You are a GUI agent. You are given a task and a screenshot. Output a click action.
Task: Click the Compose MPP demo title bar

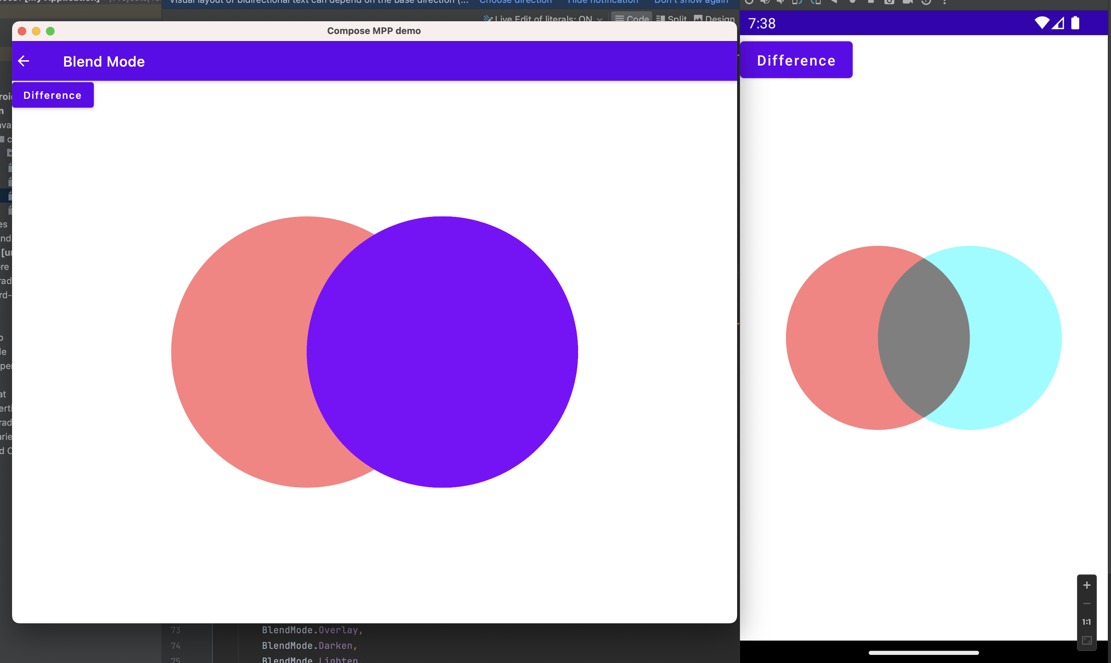pyautogui.click(x=374, y=31)
